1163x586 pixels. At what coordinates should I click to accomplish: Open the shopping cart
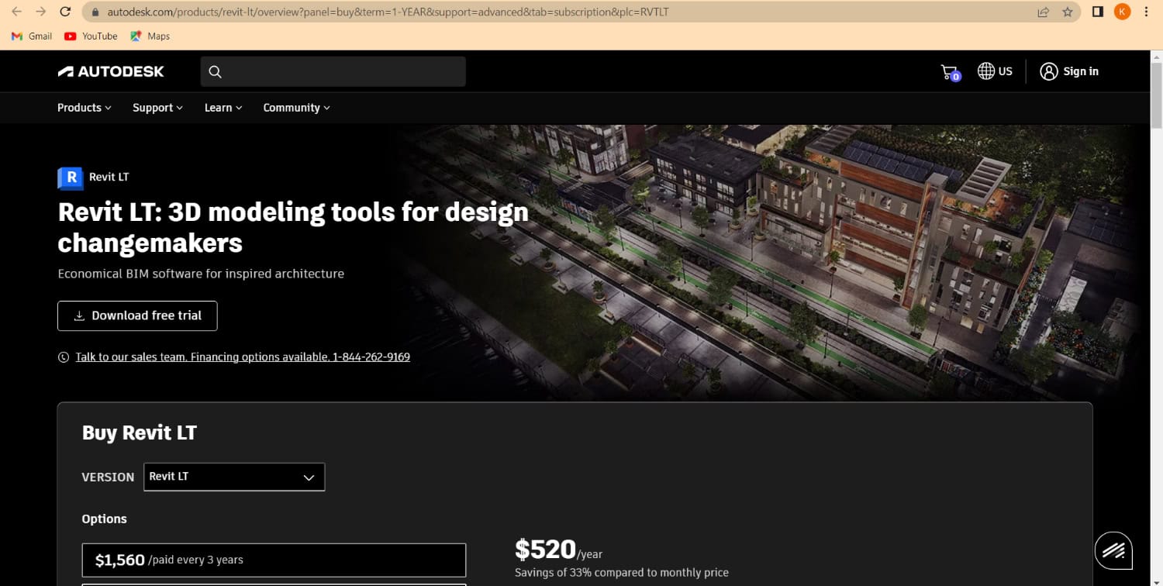point(951,72)
